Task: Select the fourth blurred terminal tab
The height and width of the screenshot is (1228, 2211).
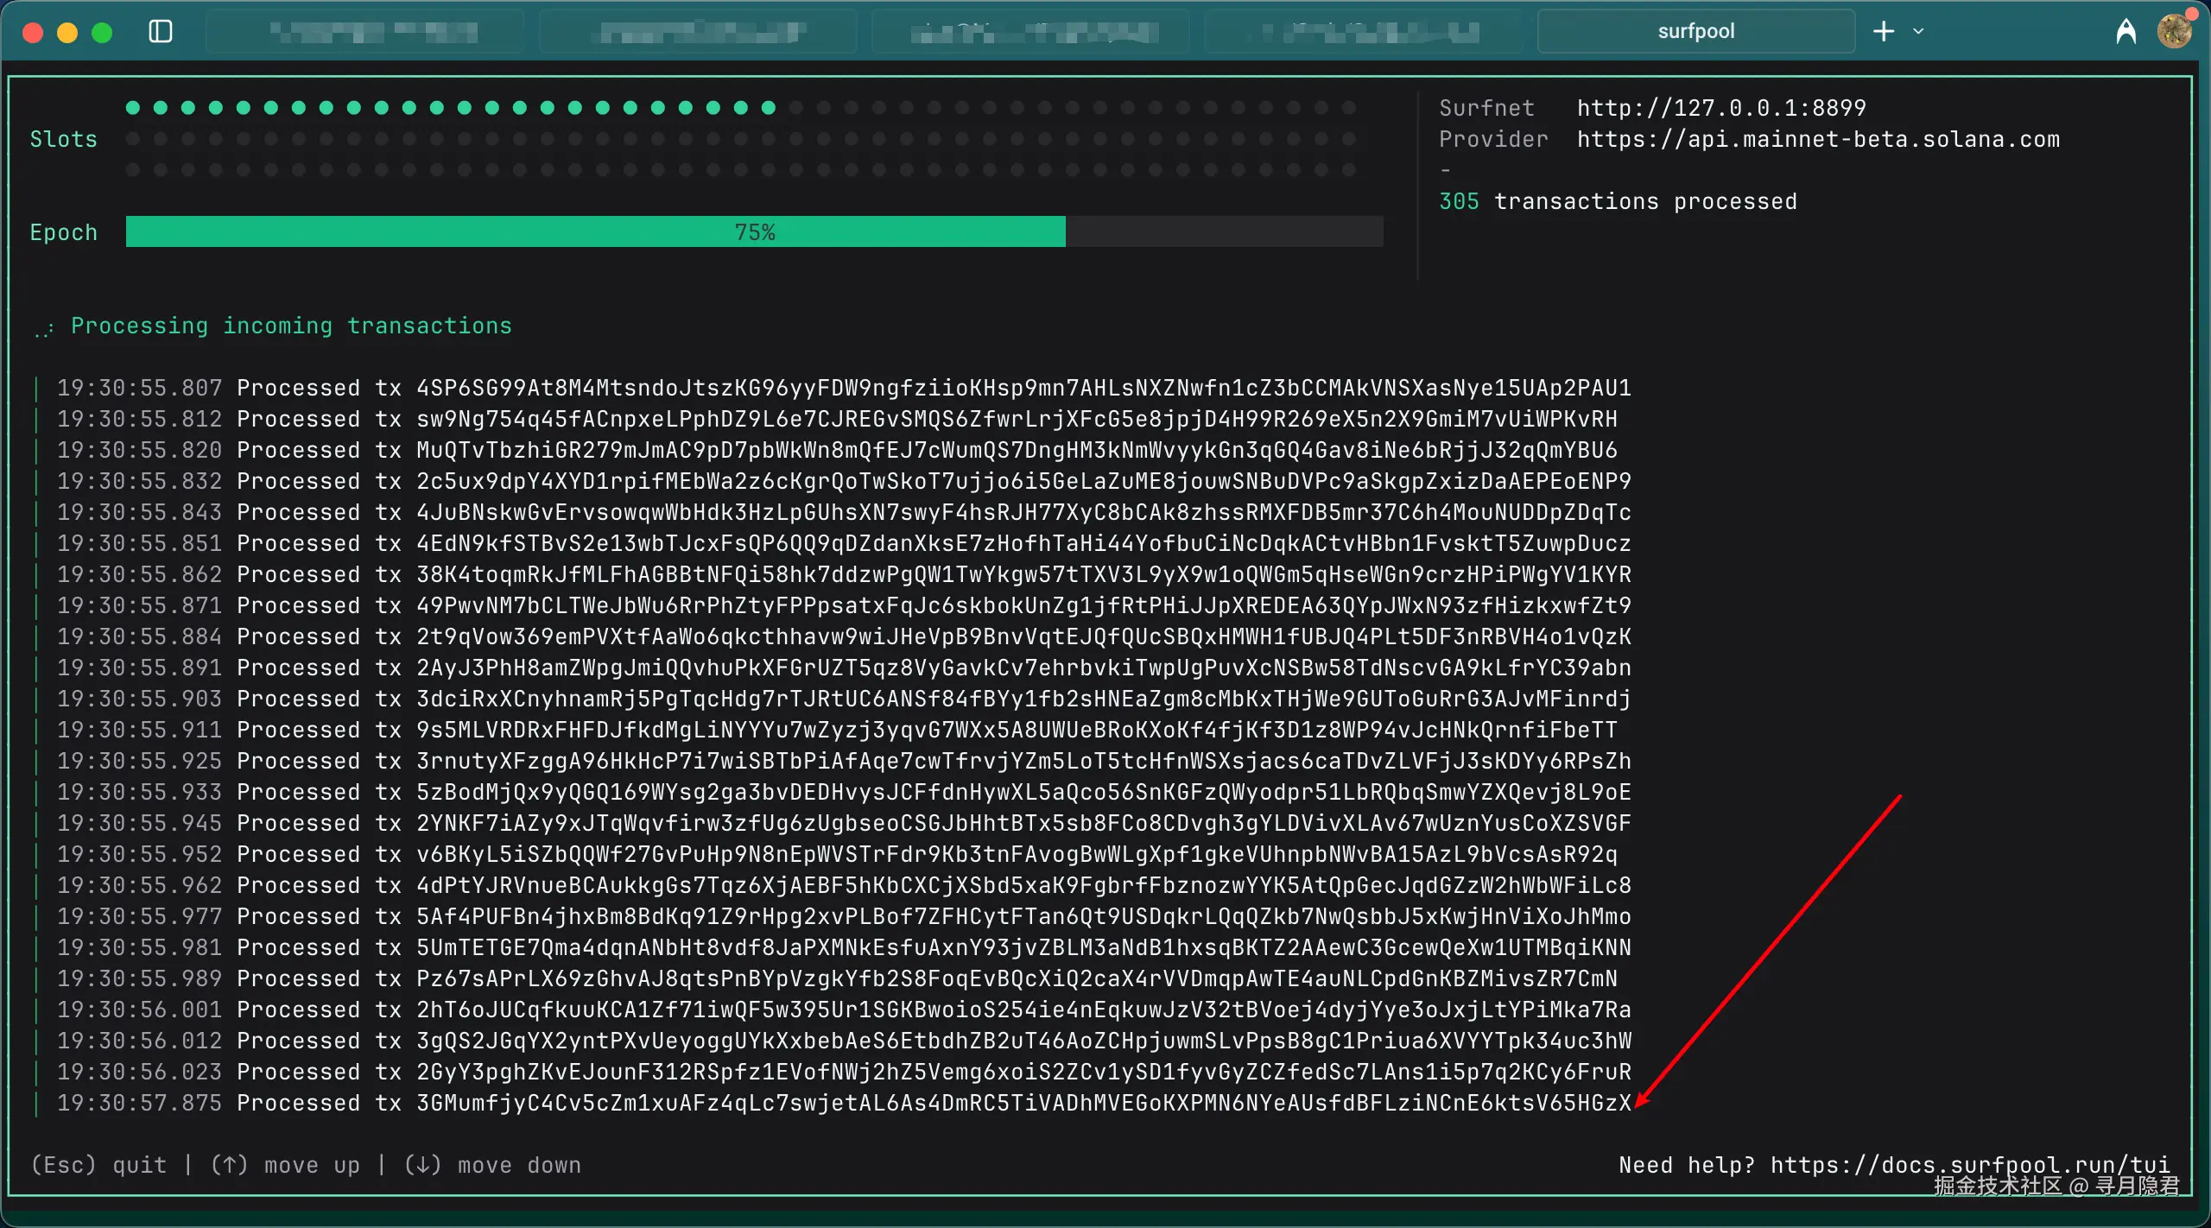Action: coord(1363,32)
